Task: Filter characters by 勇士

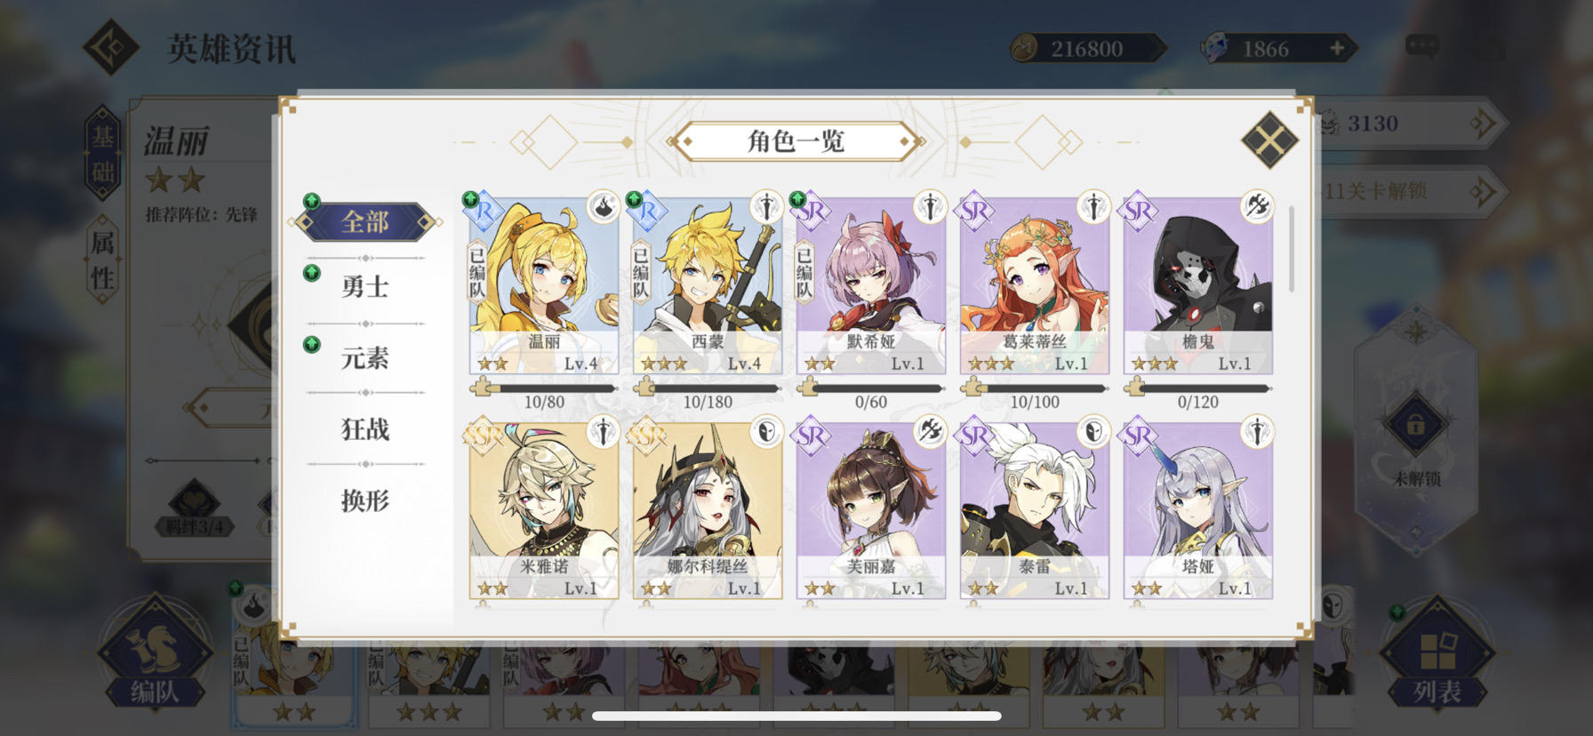Action: click(365, 287)
